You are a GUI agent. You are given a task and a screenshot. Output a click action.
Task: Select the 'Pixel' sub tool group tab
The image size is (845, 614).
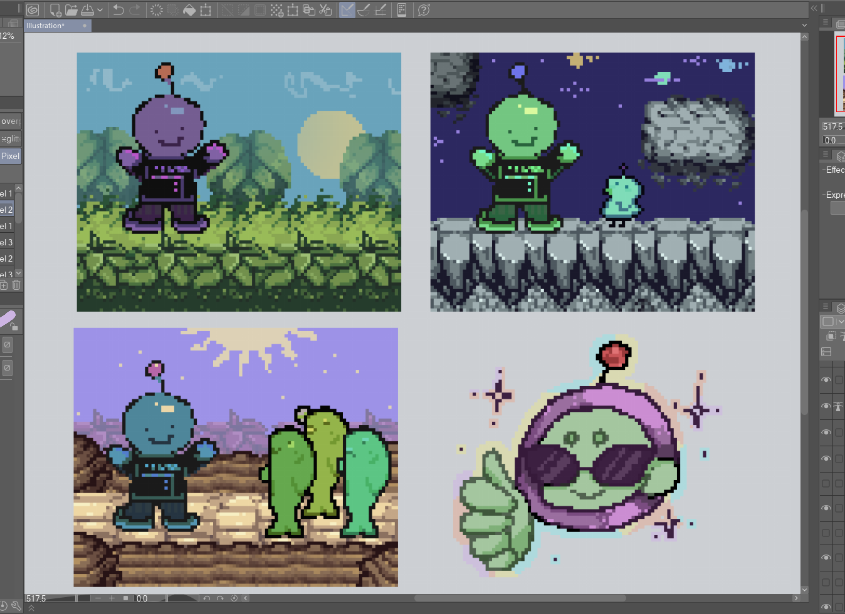click(11, 156)
